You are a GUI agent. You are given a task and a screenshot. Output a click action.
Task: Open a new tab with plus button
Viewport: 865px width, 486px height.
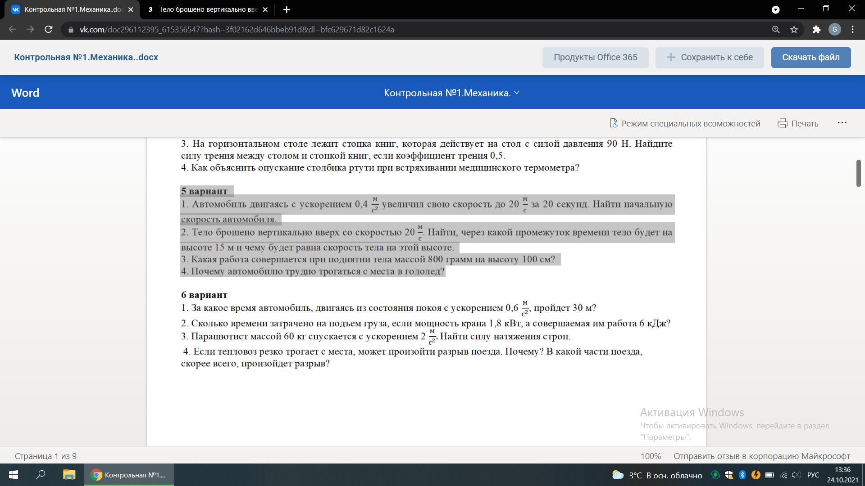click(286, 9)
